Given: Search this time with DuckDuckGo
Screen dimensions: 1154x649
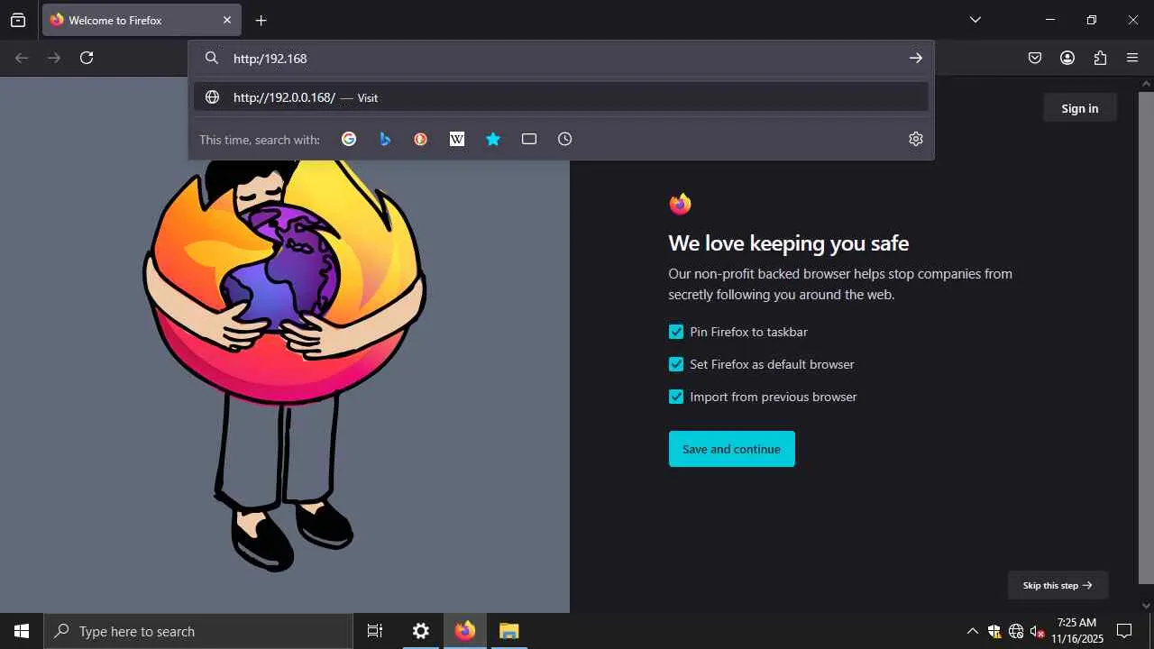Looking at the screenshot, I should (421, 139).
